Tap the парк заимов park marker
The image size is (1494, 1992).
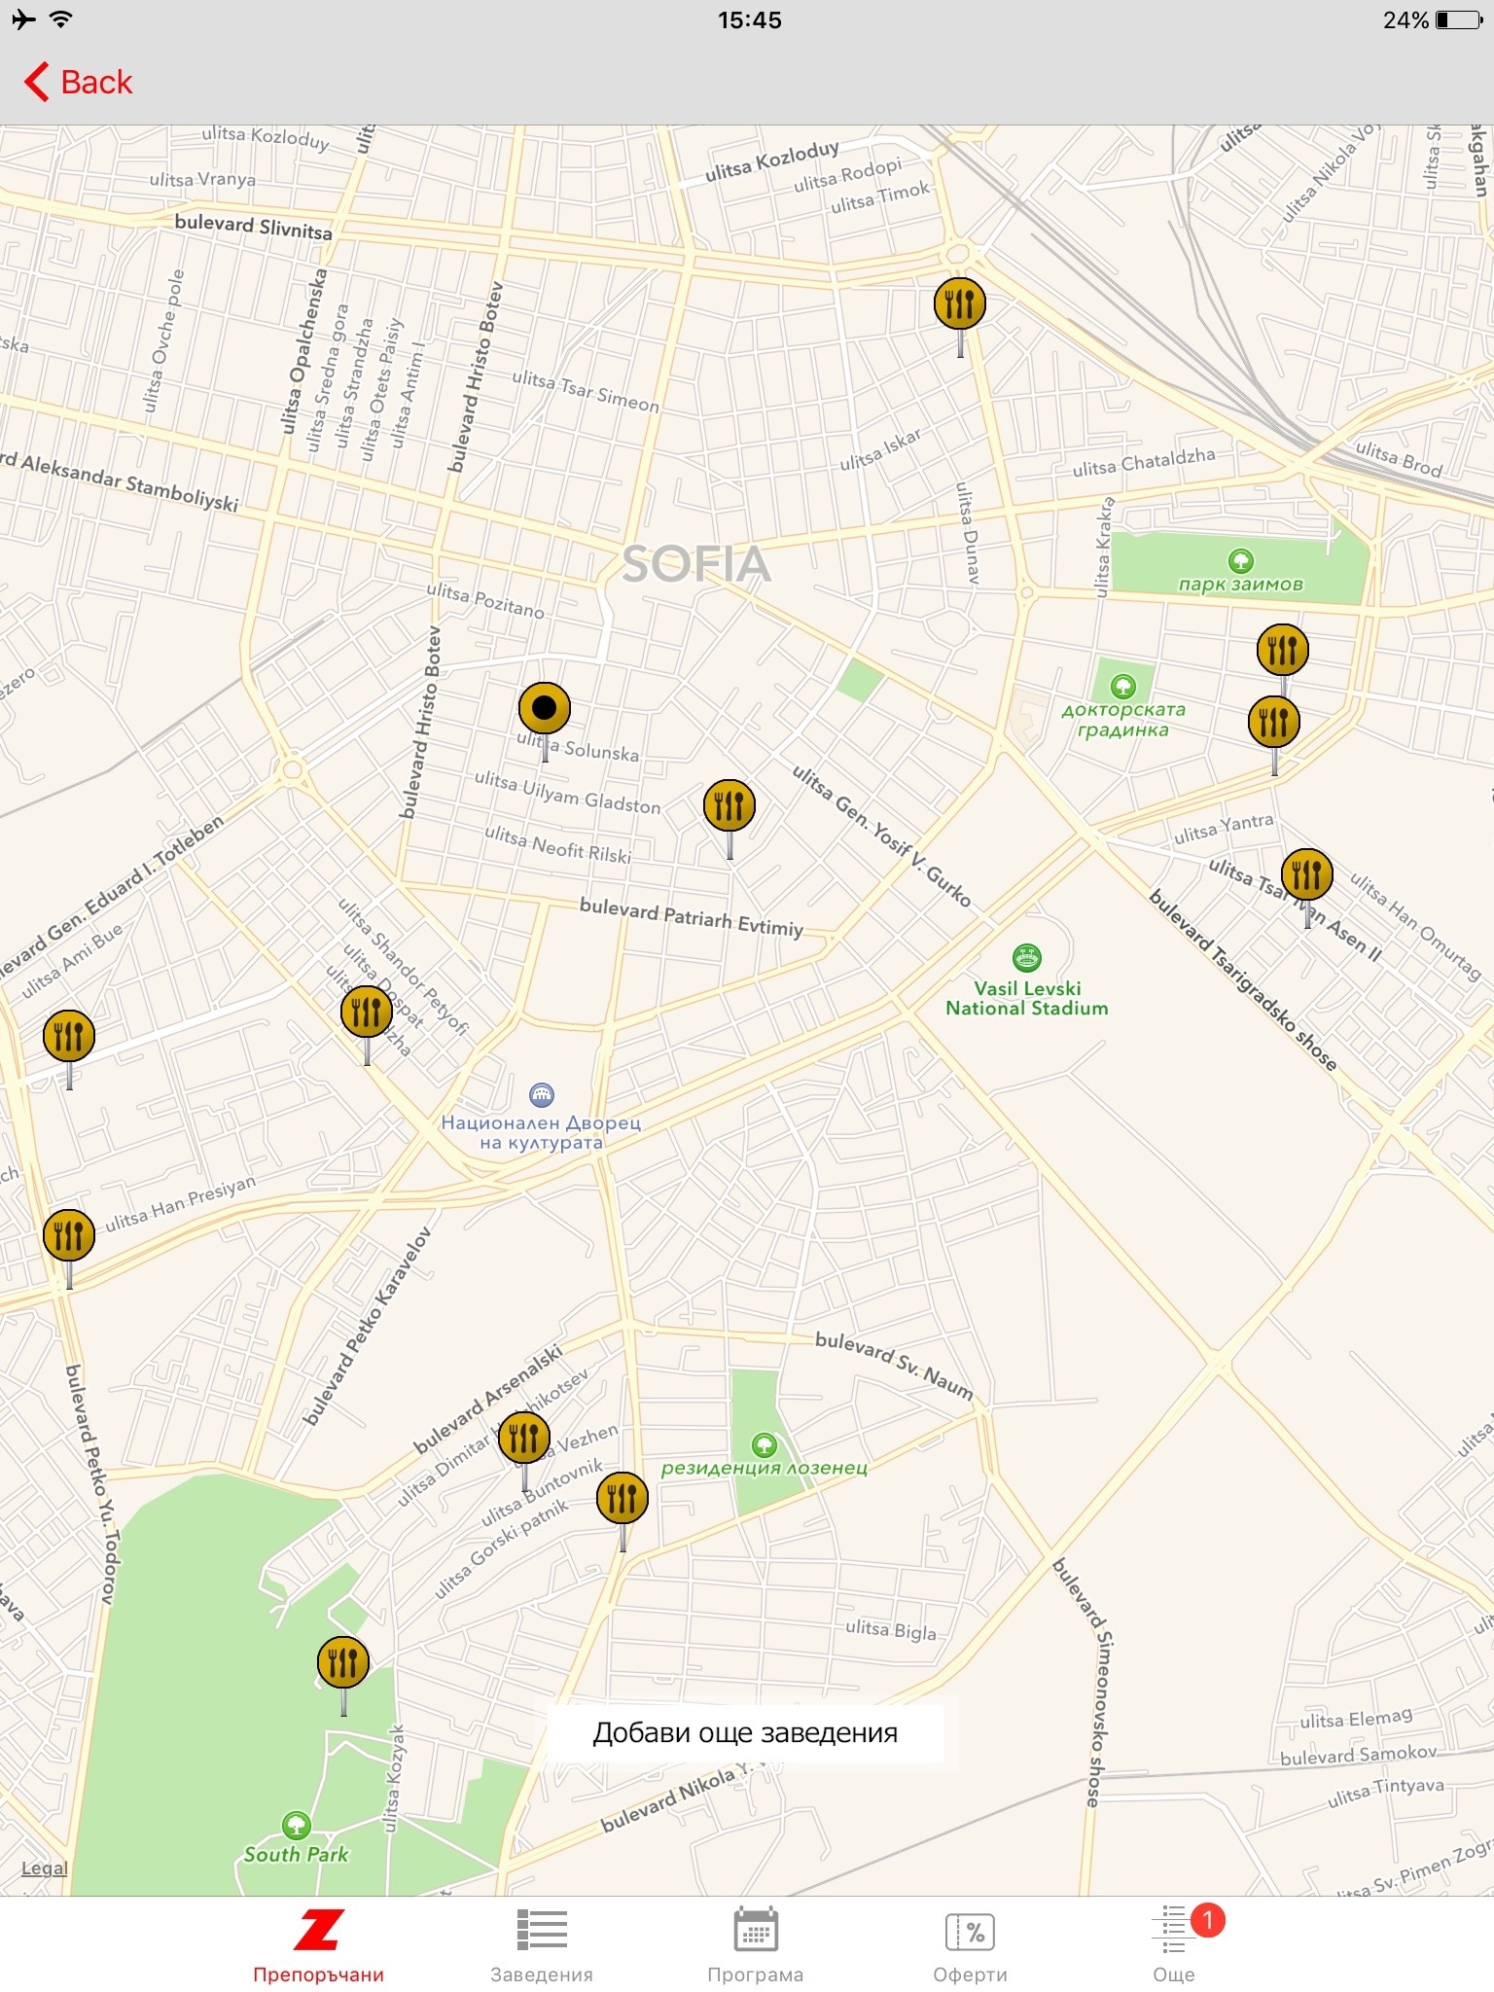(x=1240, y=561)
